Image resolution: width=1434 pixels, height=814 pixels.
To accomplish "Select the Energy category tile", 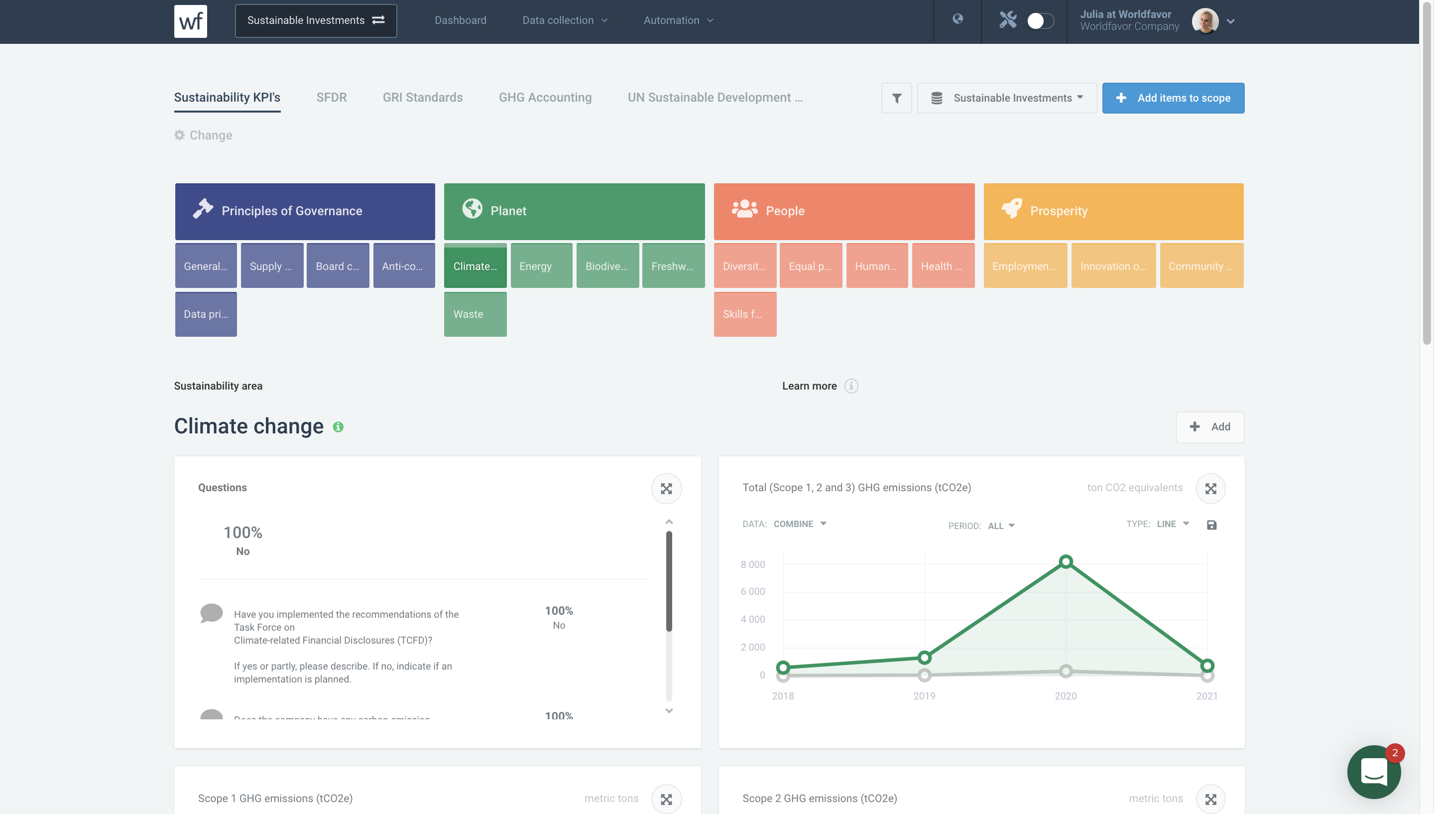I will pos(541,266).
